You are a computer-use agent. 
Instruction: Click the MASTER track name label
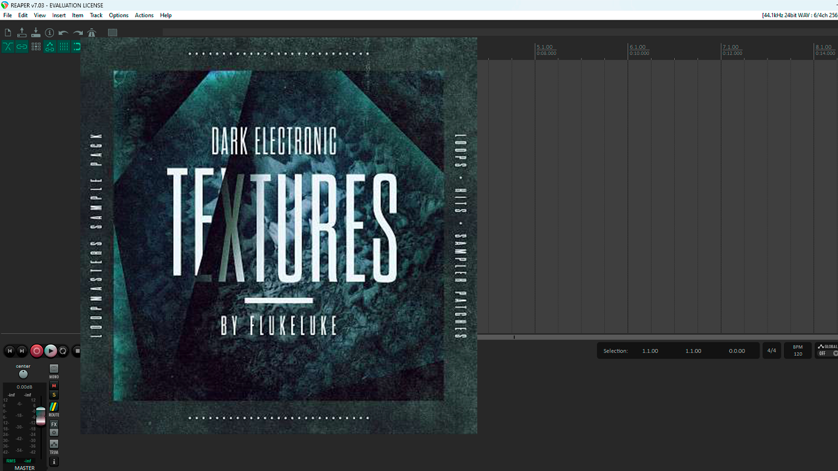pos(25,468)
